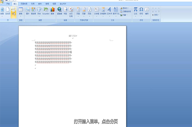The height and width of the screenshot is (127, 192).
Task: Insert a chart (图表)
Action: 52,11
